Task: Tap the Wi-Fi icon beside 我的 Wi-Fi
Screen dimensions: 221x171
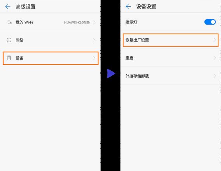Action: coord(9,22)
